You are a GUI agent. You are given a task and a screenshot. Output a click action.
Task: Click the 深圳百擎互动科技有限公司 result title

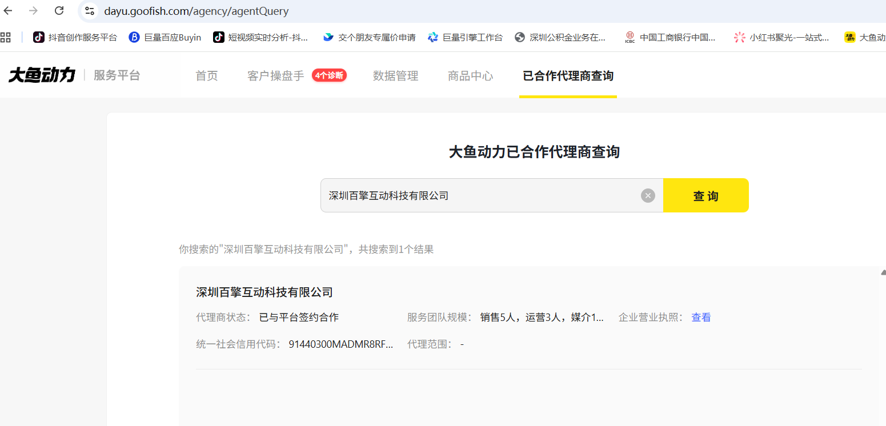coord(264,292)
